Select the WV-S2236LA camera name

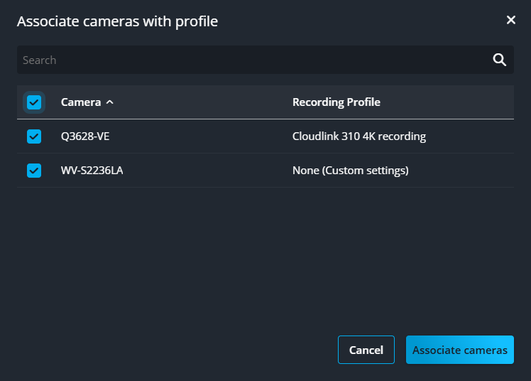click(92, 171)
